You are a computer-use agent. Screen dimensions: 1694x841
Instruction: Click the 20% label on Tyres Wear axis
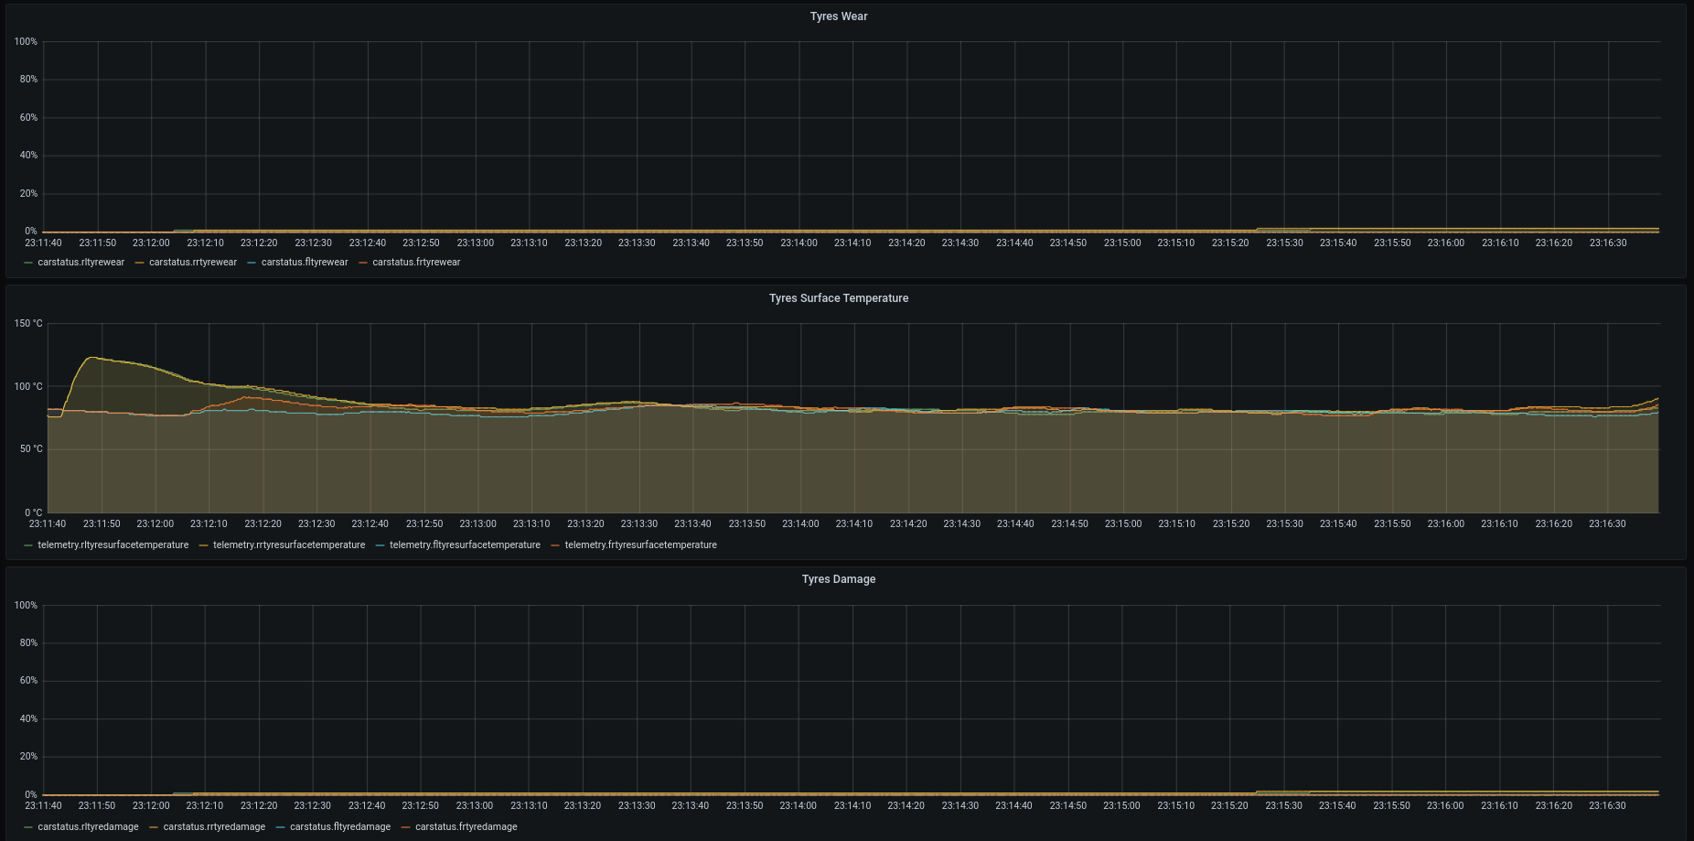click(28, 194)
